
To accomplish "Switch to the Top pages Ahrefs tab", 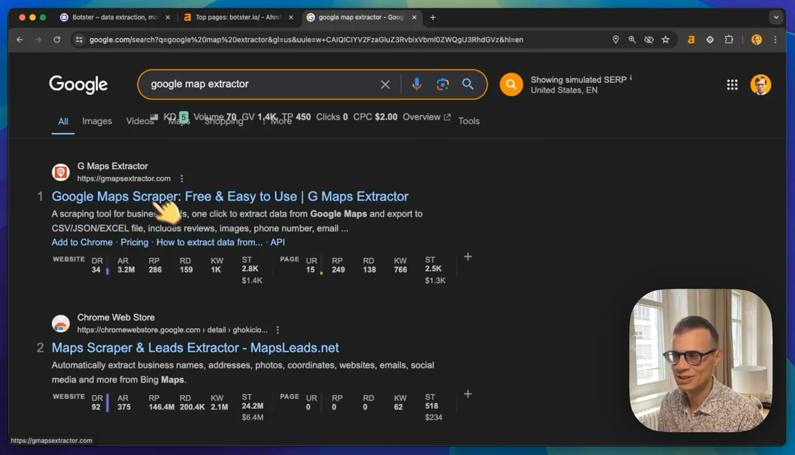I will 238,18.
